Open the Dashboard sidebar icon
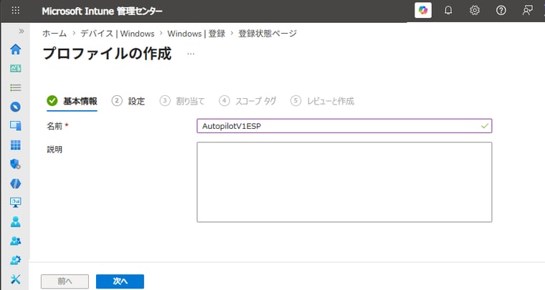The width and height of the screenshot is (545, 290). (15, 68)
